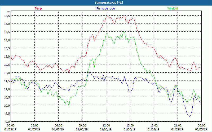Screen dimensions: 212x132
Task: Click the 12,5 value on the y-axis
Action: click(7, 64)
